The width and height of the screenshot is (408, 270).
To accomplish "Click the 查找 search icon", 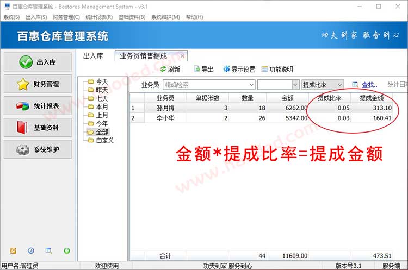I will point(355,85).
